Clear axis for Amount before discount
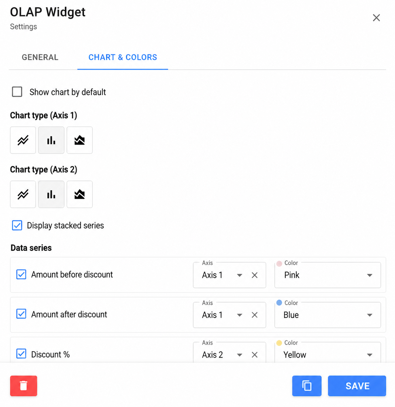The height and width of the screenshot is (407, 395). 255,275
